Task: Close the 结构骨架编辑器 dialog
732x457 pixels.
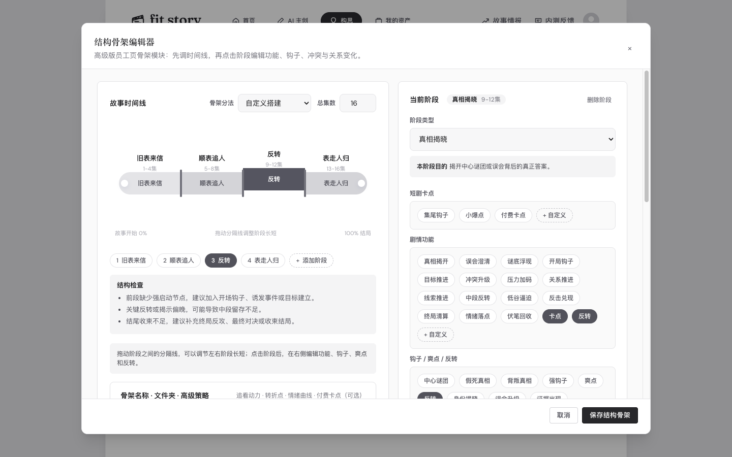Action: pyautogui.click(x=629, y=49)
